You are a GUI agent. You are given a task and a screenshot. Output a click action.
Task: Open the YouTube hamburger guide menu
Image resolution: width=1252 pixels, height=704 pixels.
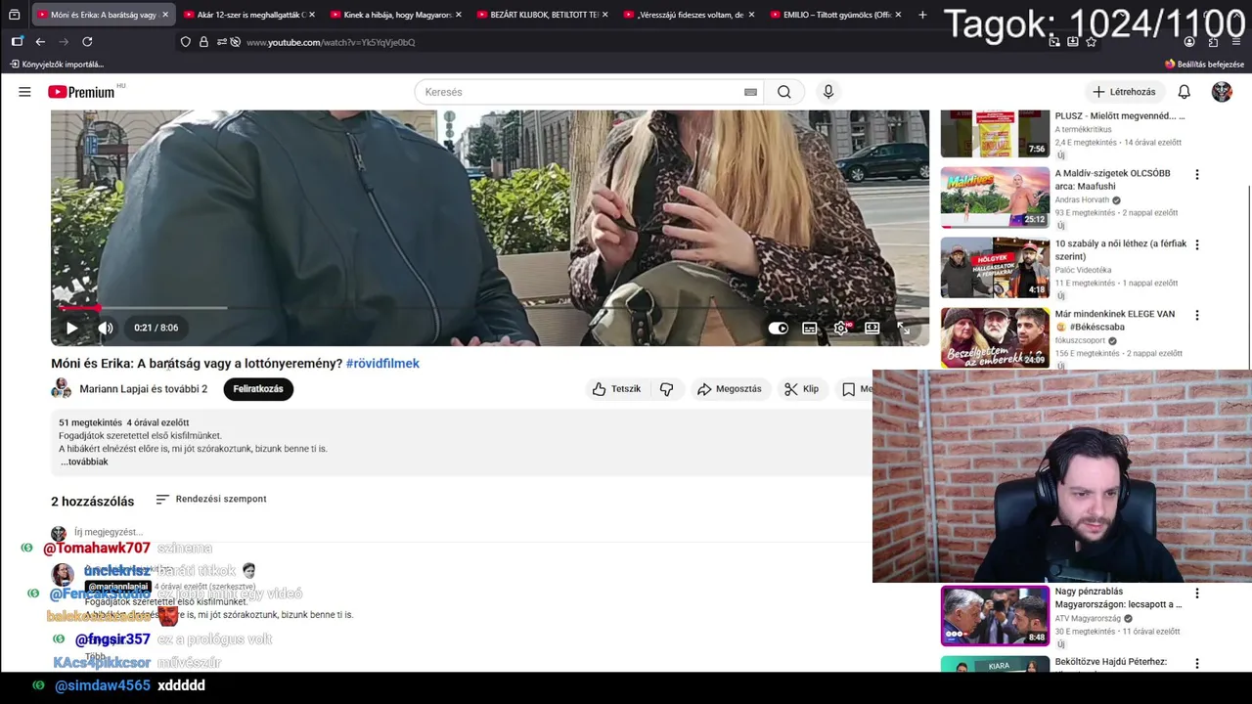pos(24,92)
